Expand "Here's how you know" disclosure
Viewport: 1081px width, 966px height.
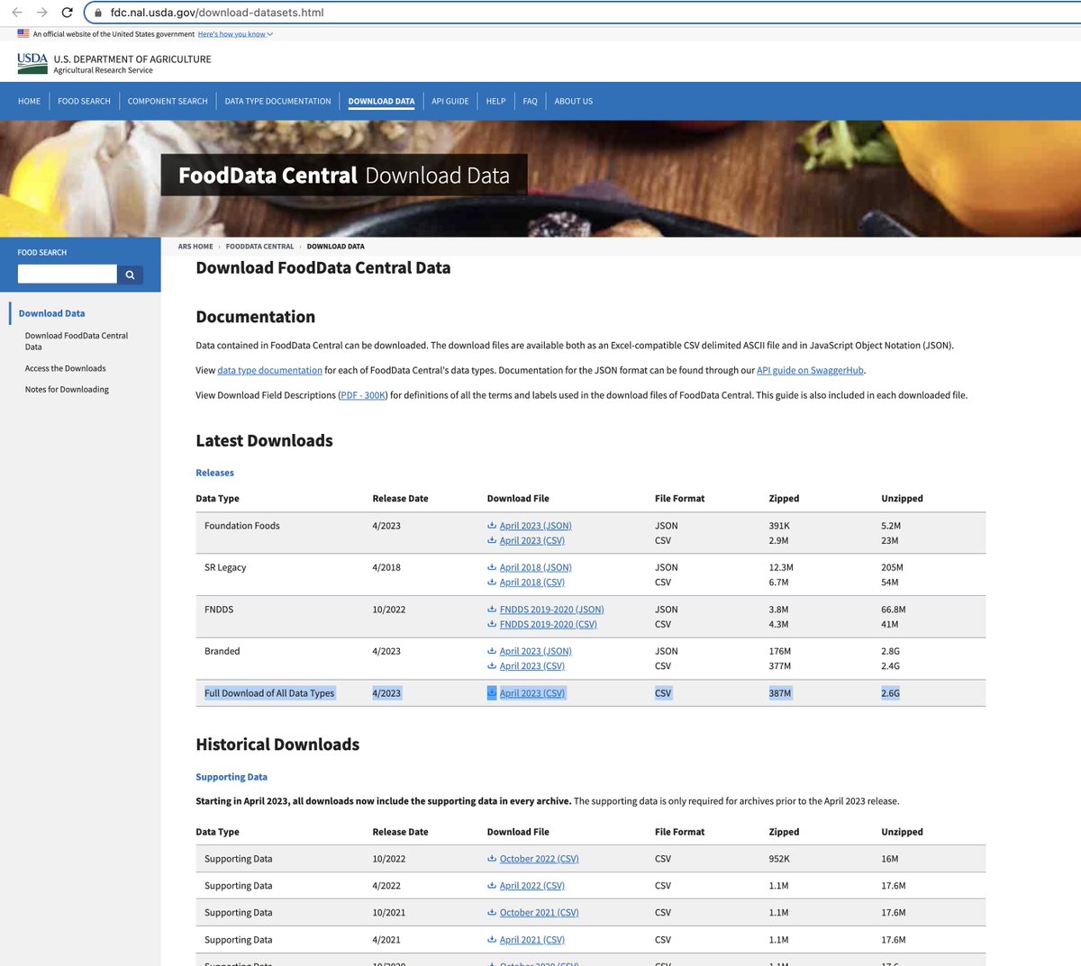pos(235,34)
